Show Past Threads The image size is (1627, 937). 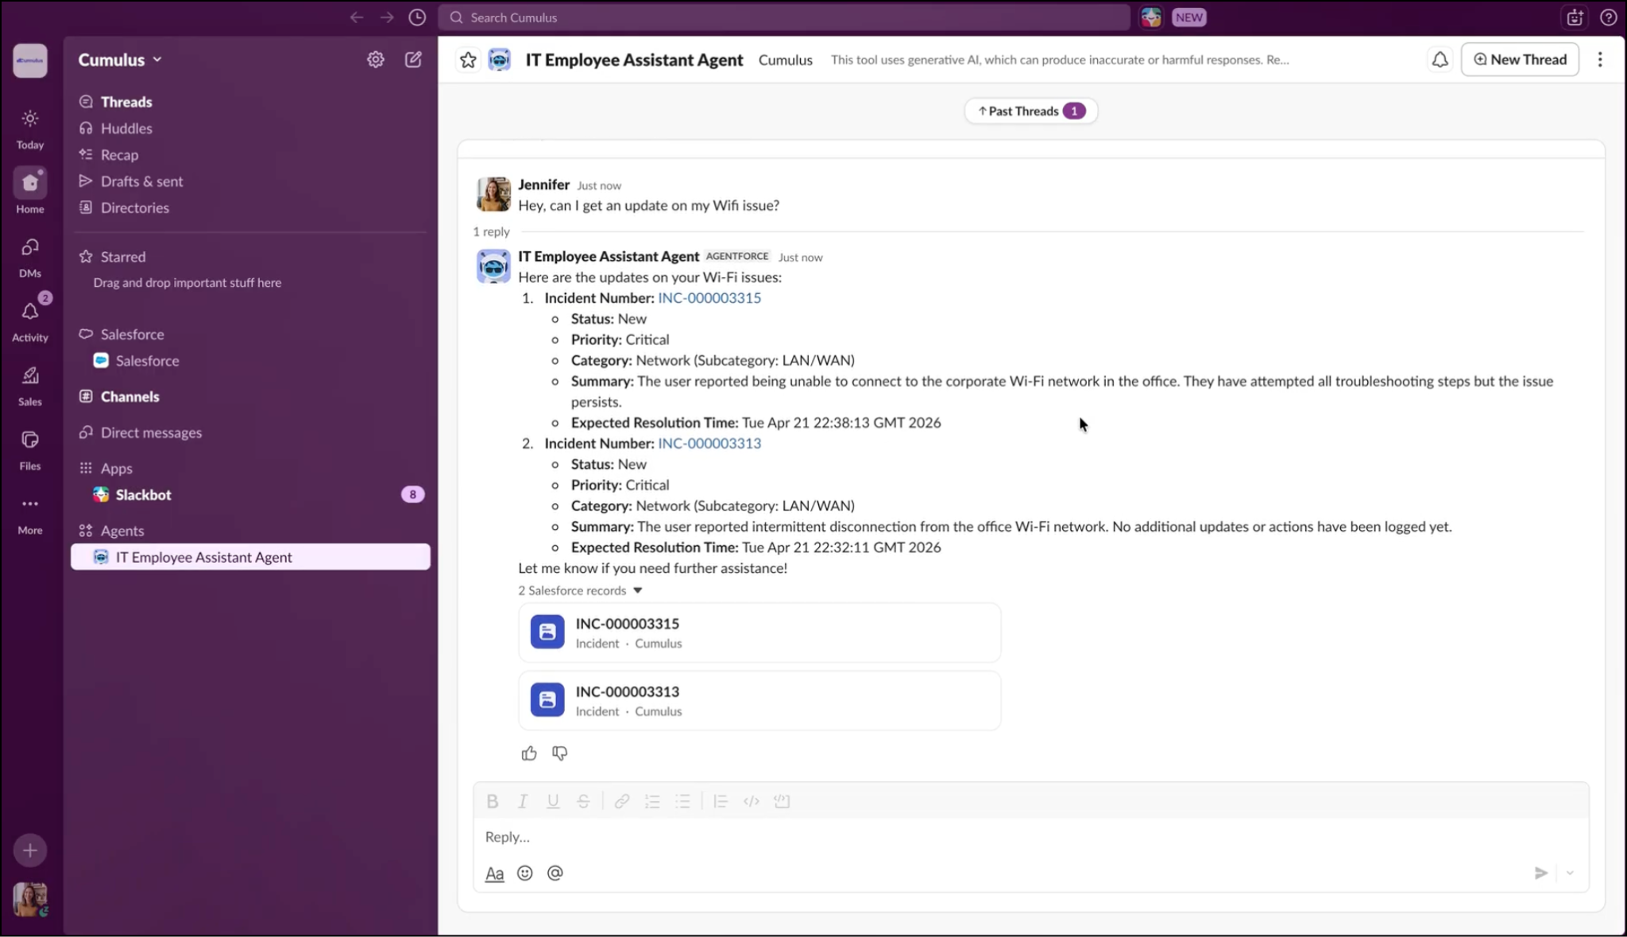pyautogui.click(x=1030, y=111)
